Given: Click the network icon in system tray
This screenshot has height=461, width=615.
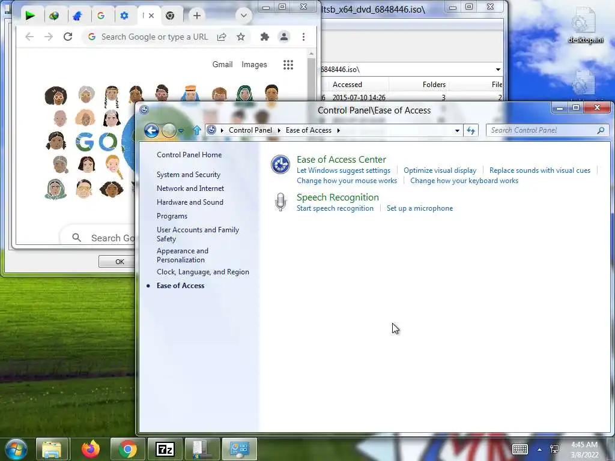Looking at the screenshot, I should pyautogui.click(x=554, y=449).
